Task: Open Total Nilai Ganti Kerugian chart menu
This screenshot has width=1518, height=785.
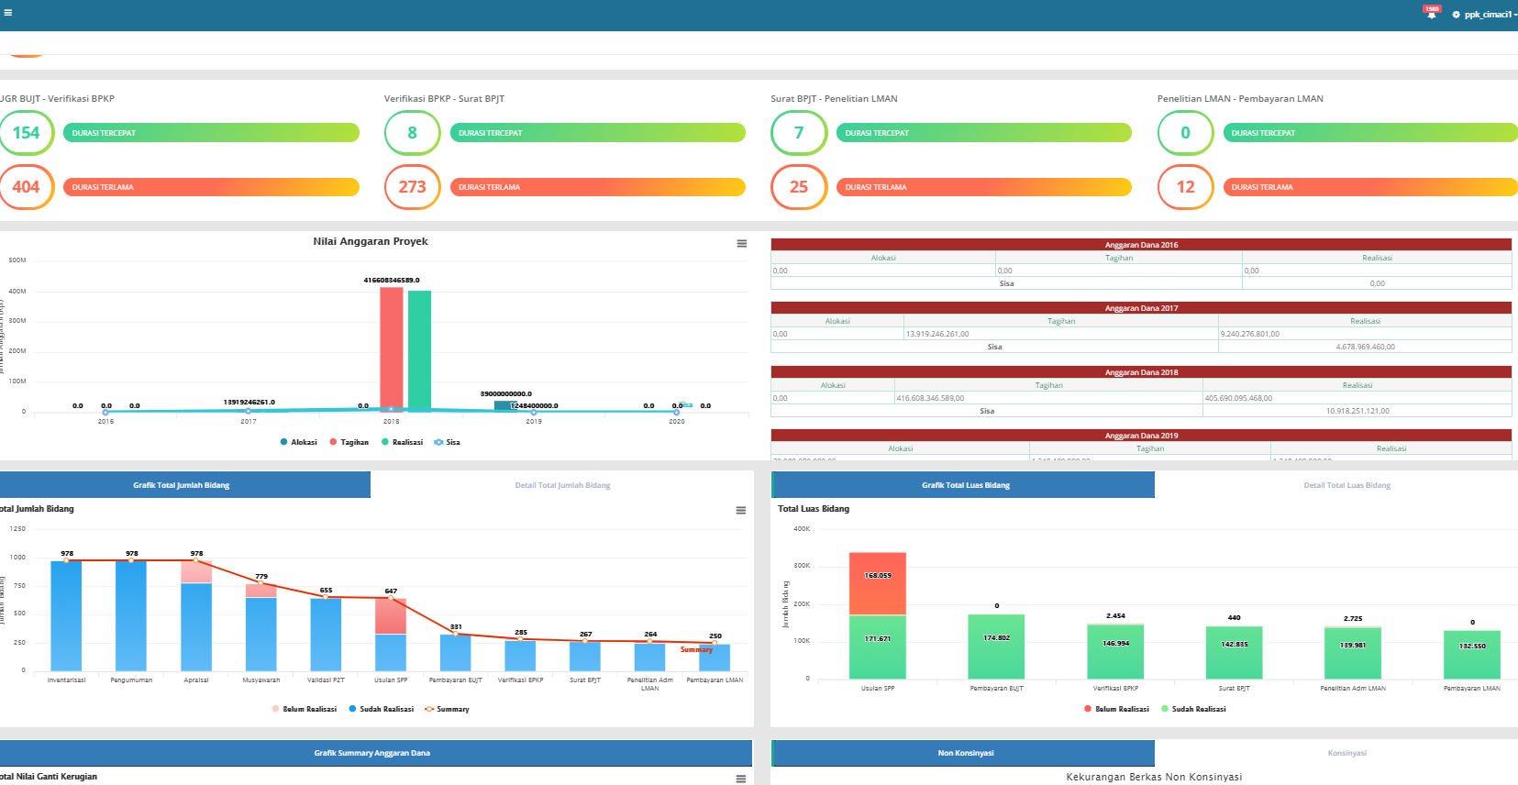Action: pyautogui.click(x=740, y=779)
